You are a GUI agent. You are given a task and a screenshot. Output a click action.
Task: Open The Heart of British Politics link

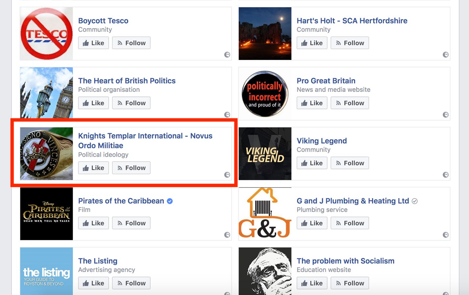point(127,81)
